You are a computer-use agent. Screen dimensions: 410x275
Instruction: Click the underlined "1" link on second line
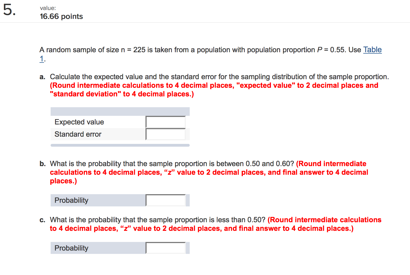(42, 59)
